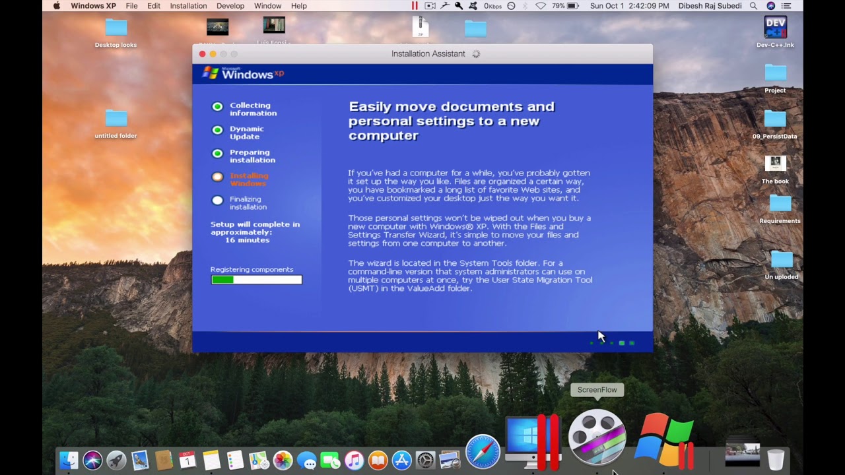The image size is (845, 475).
Task: Click the Registering components progress bar
Action: pos(257,280)
